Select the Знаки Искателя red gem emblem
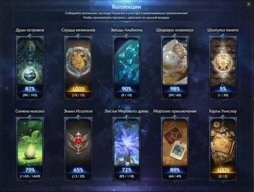254x192 pixels. pos(78,149)
